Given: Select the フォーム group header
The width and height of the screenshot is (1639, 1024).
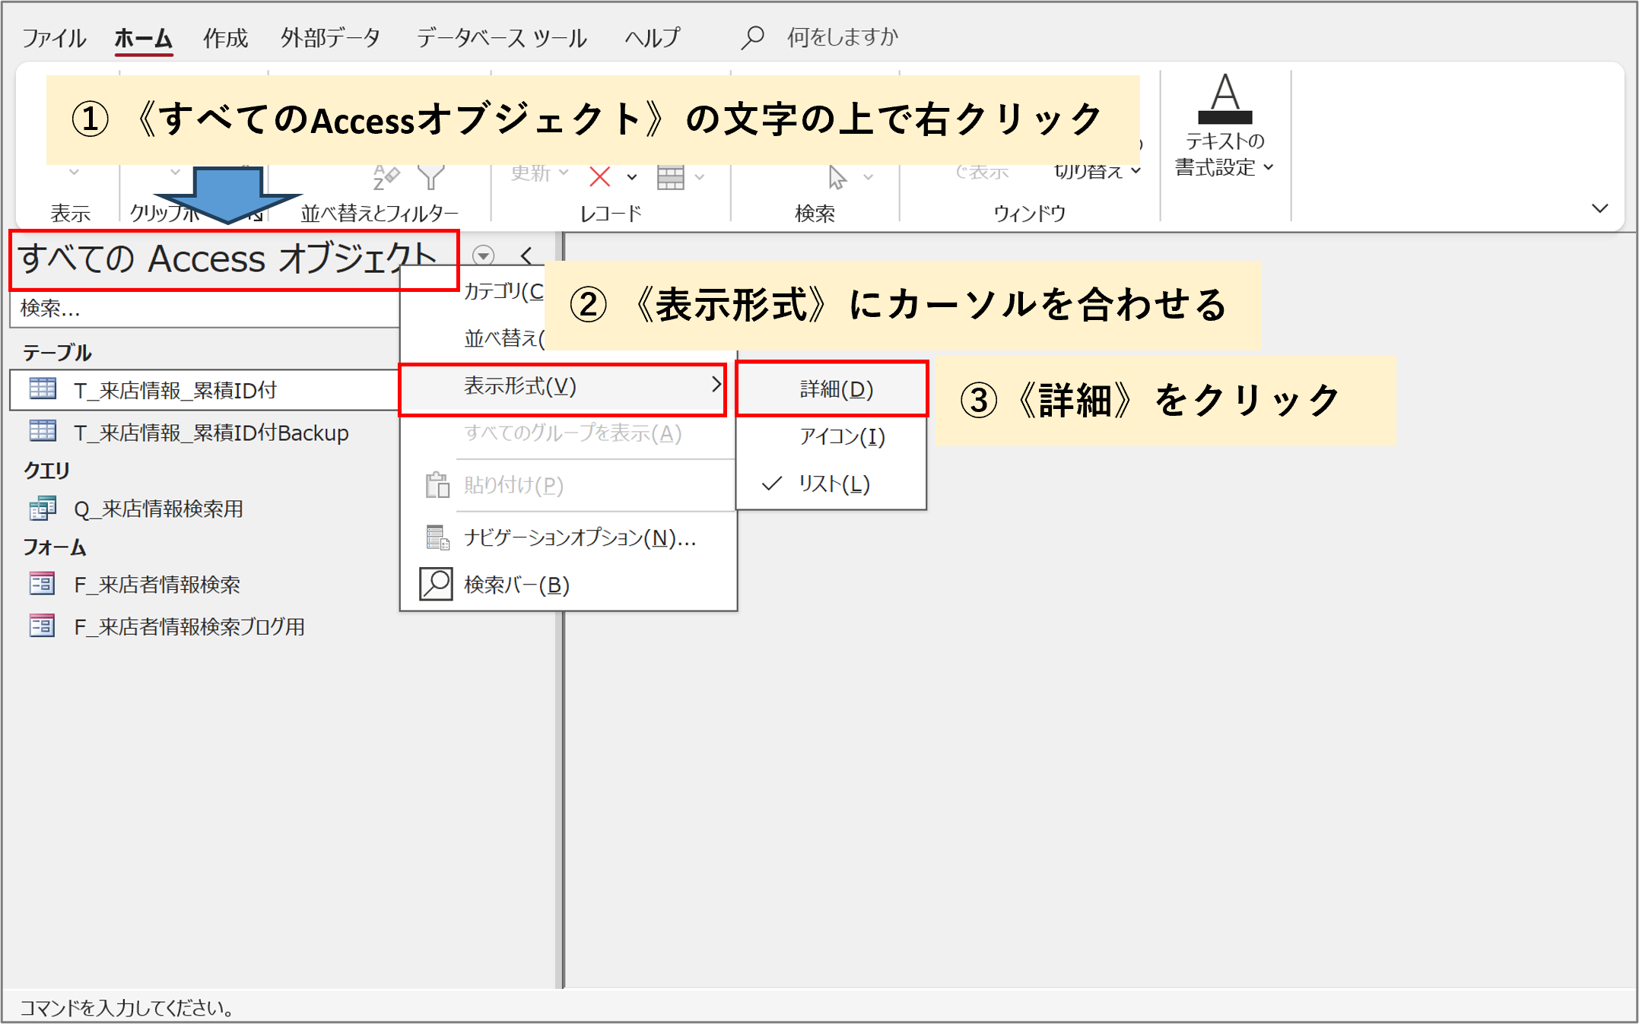Looking at the screenshot, I should (54, 547).
